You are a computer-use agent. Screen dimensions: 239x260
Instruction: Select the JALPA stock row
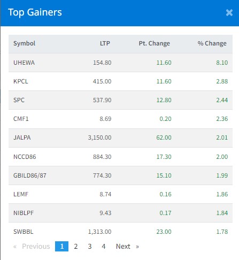[x=120, y=137]
